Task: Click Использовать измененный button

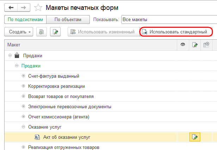Action: (104, 32)
